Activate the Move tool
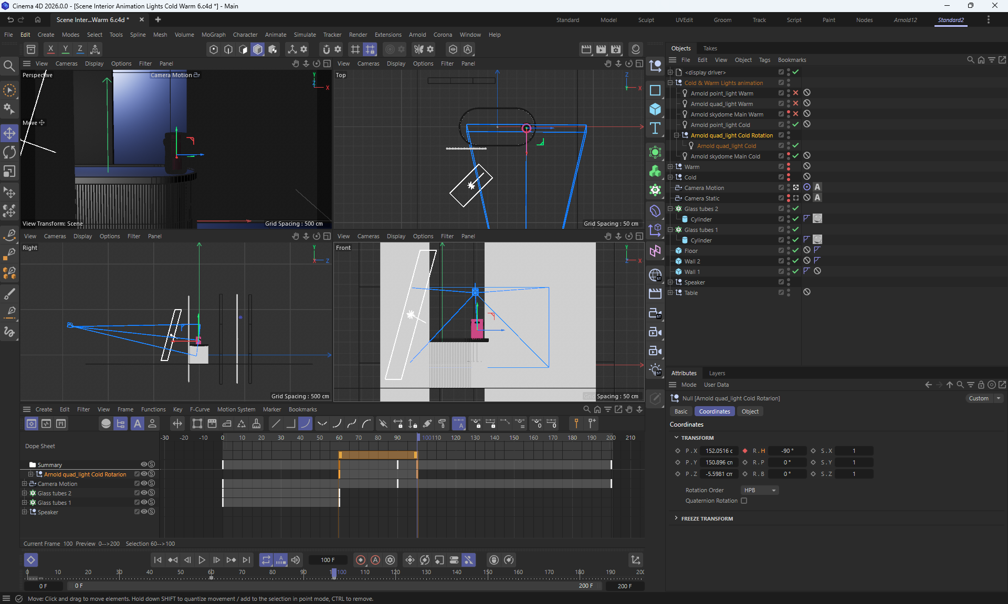The width and height of the screenshot is (1008, 604). click(x=9, y=133)
